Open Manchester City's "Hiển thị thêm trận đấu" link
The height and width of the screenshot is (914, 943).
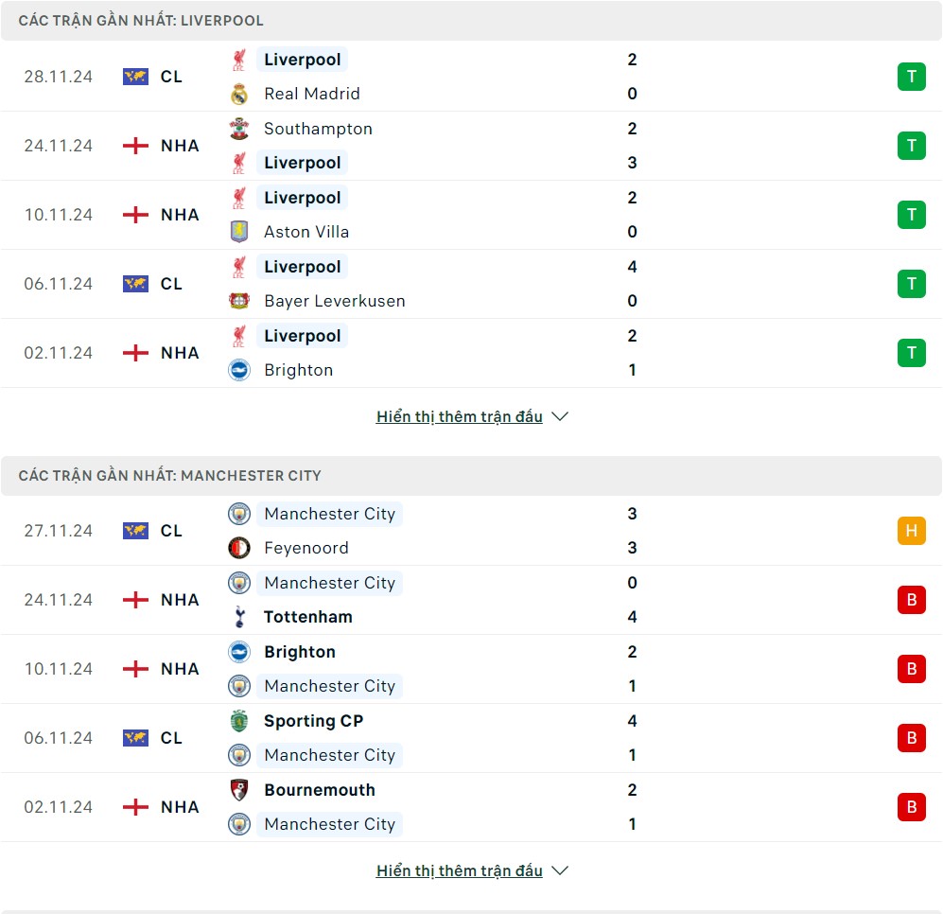(459, 870)
